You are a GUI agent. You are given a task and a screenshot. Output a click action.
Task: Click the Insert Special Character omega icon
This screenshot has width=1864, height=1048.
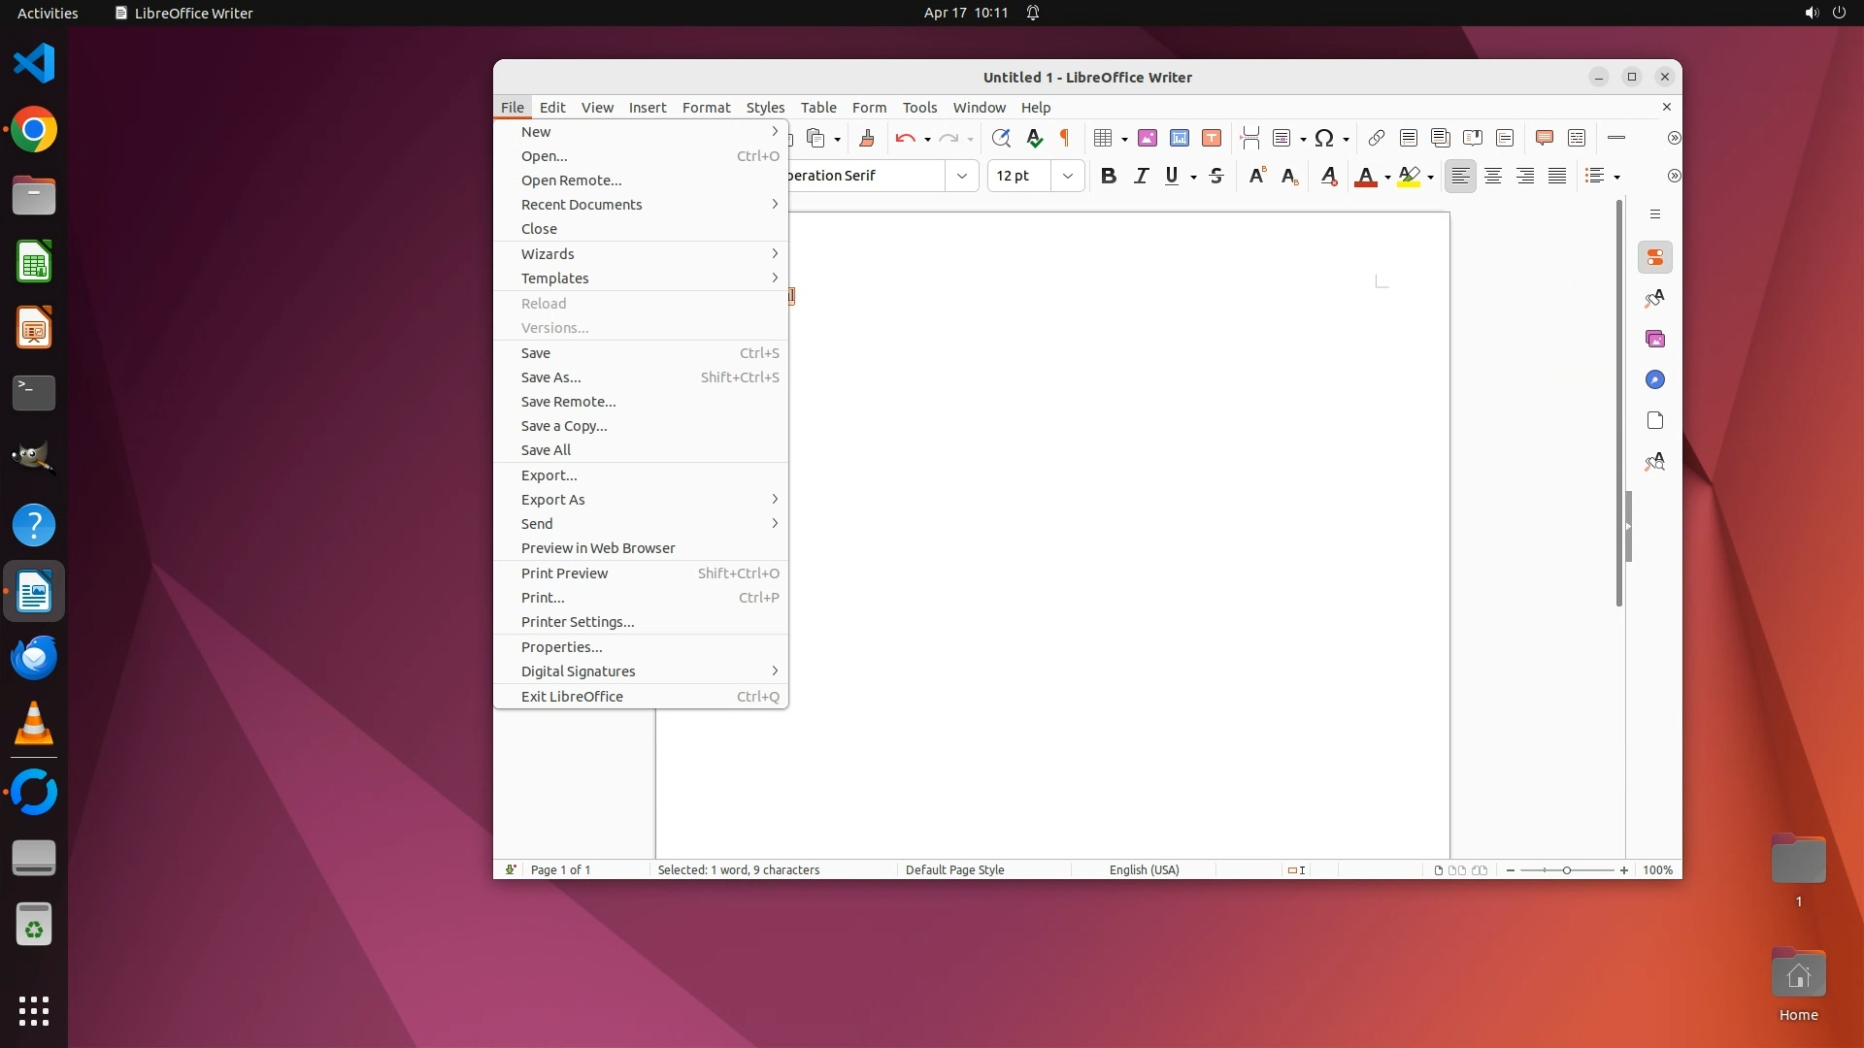(x=1324, y=138)
